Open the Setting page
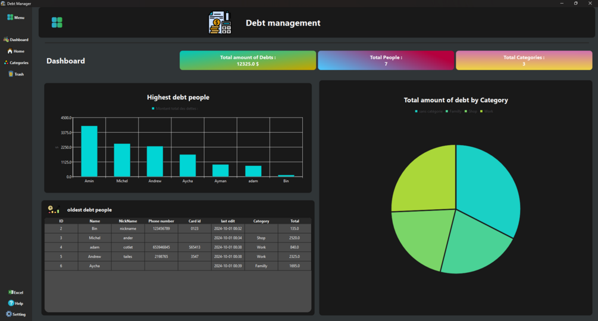This screenshot has width=598, height=321. point(15,314)
